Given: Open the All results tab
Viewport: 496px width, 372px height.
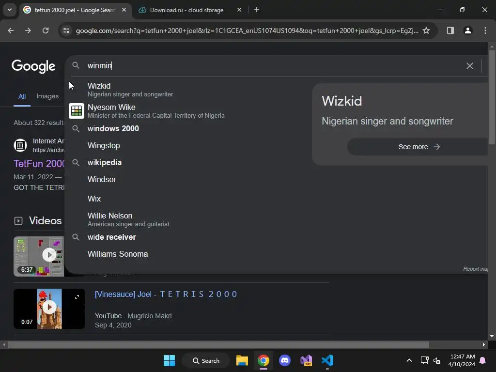Looking at the screenshot, I should click(22, 96).
